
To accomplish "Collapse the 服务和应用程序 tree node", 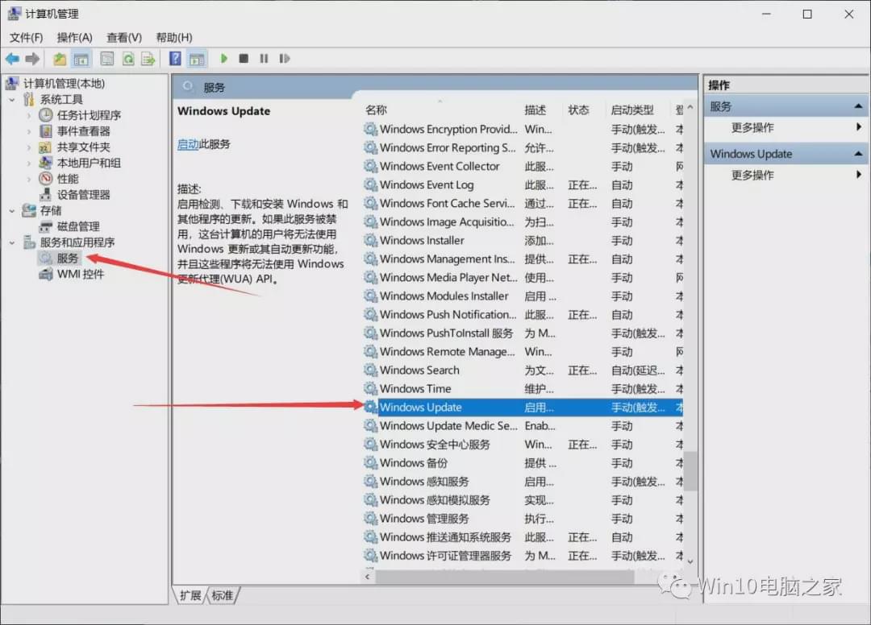I will [x=12, y=242].
